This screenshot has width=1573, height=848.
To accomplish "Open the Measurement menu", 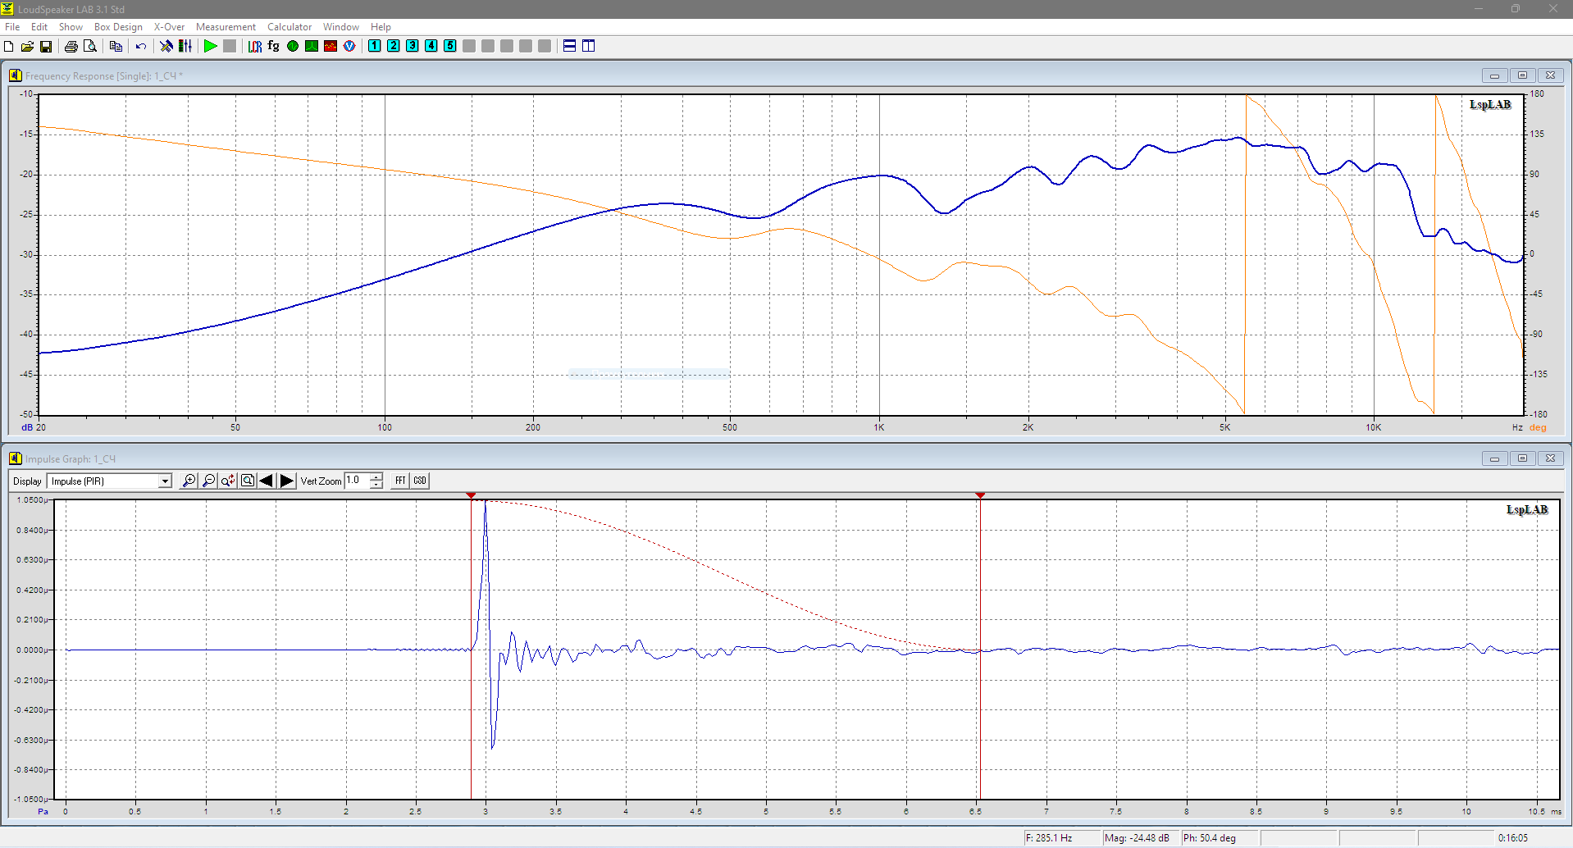I will [226, 27].
